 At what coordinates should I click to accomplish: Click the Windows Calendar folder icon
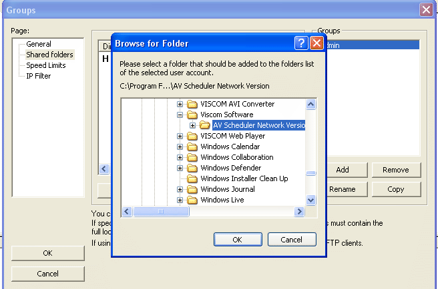click(x=193, y=146)
